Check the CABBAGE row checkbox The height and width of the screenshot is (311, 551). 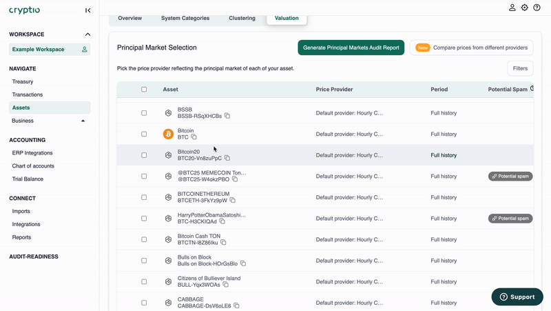[x=144, y=303]
